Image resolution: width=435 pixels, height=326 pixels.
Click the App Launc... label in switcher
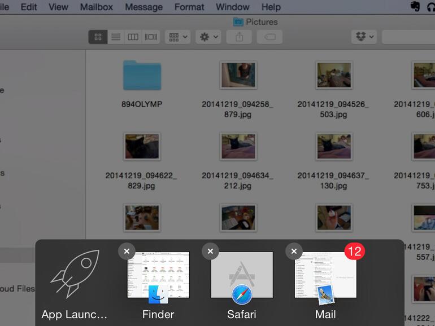coord(75,315)
